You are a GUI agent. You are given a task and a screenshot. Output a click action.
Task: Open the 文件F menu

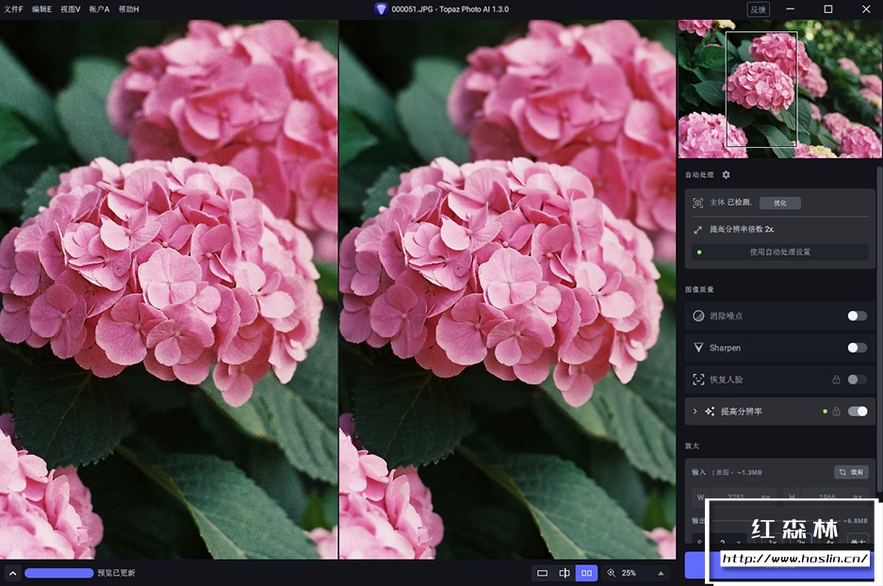13,8
